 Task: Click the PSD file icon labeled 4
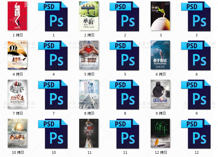(x=53, y=55)
